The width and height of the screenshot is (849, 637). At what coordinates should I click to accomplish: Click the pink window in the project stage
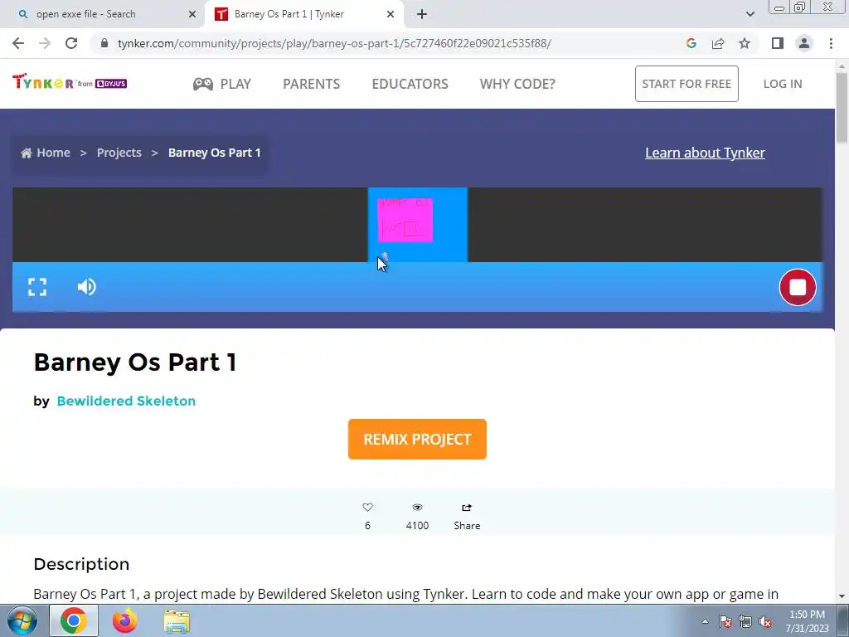coord(405,220)
